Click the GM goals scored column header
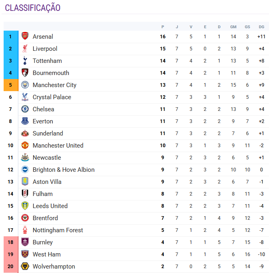 click(233, 27)
